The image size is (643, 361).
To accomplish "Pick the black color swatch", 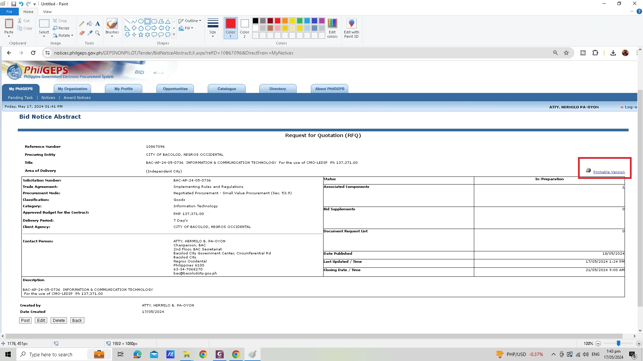I will 256,21.
